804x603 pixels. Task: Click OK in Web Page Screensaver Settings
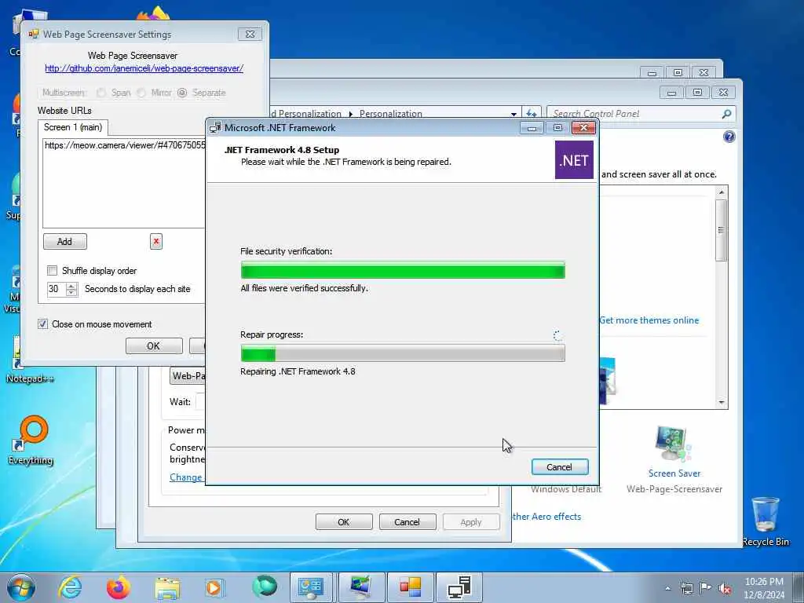[153, 346]
